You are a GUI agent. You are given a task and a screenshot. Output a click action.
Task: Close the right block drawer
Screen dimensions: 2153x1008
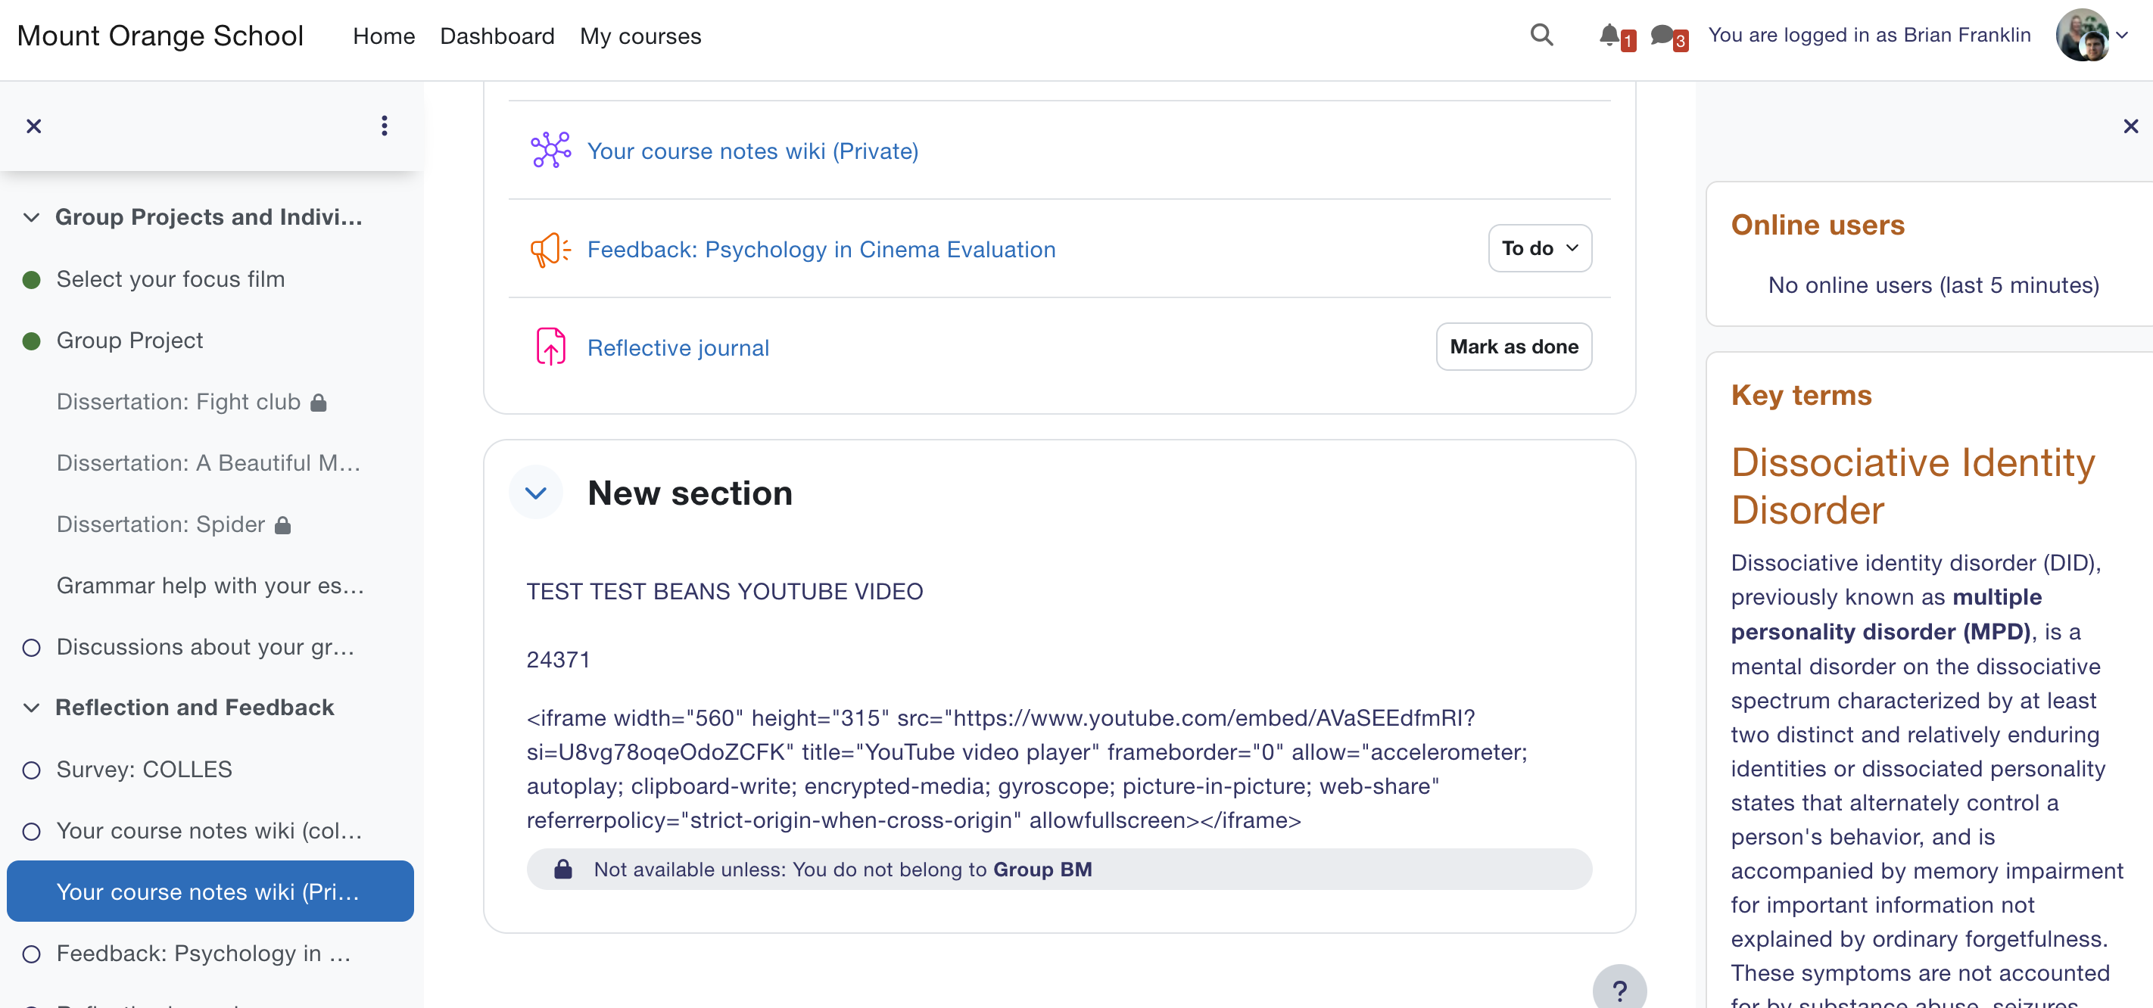[2130, 126]
